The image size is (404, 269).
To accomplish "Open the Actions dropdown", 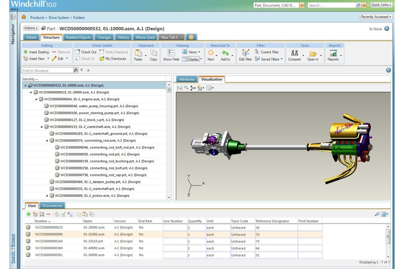I will pyautogui.click(x=31, y=28).
